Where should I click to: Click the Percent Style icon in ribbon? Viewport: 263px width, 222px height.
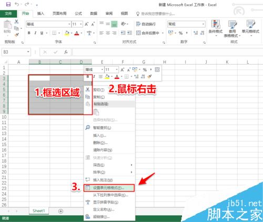click(x=180, y=33)
